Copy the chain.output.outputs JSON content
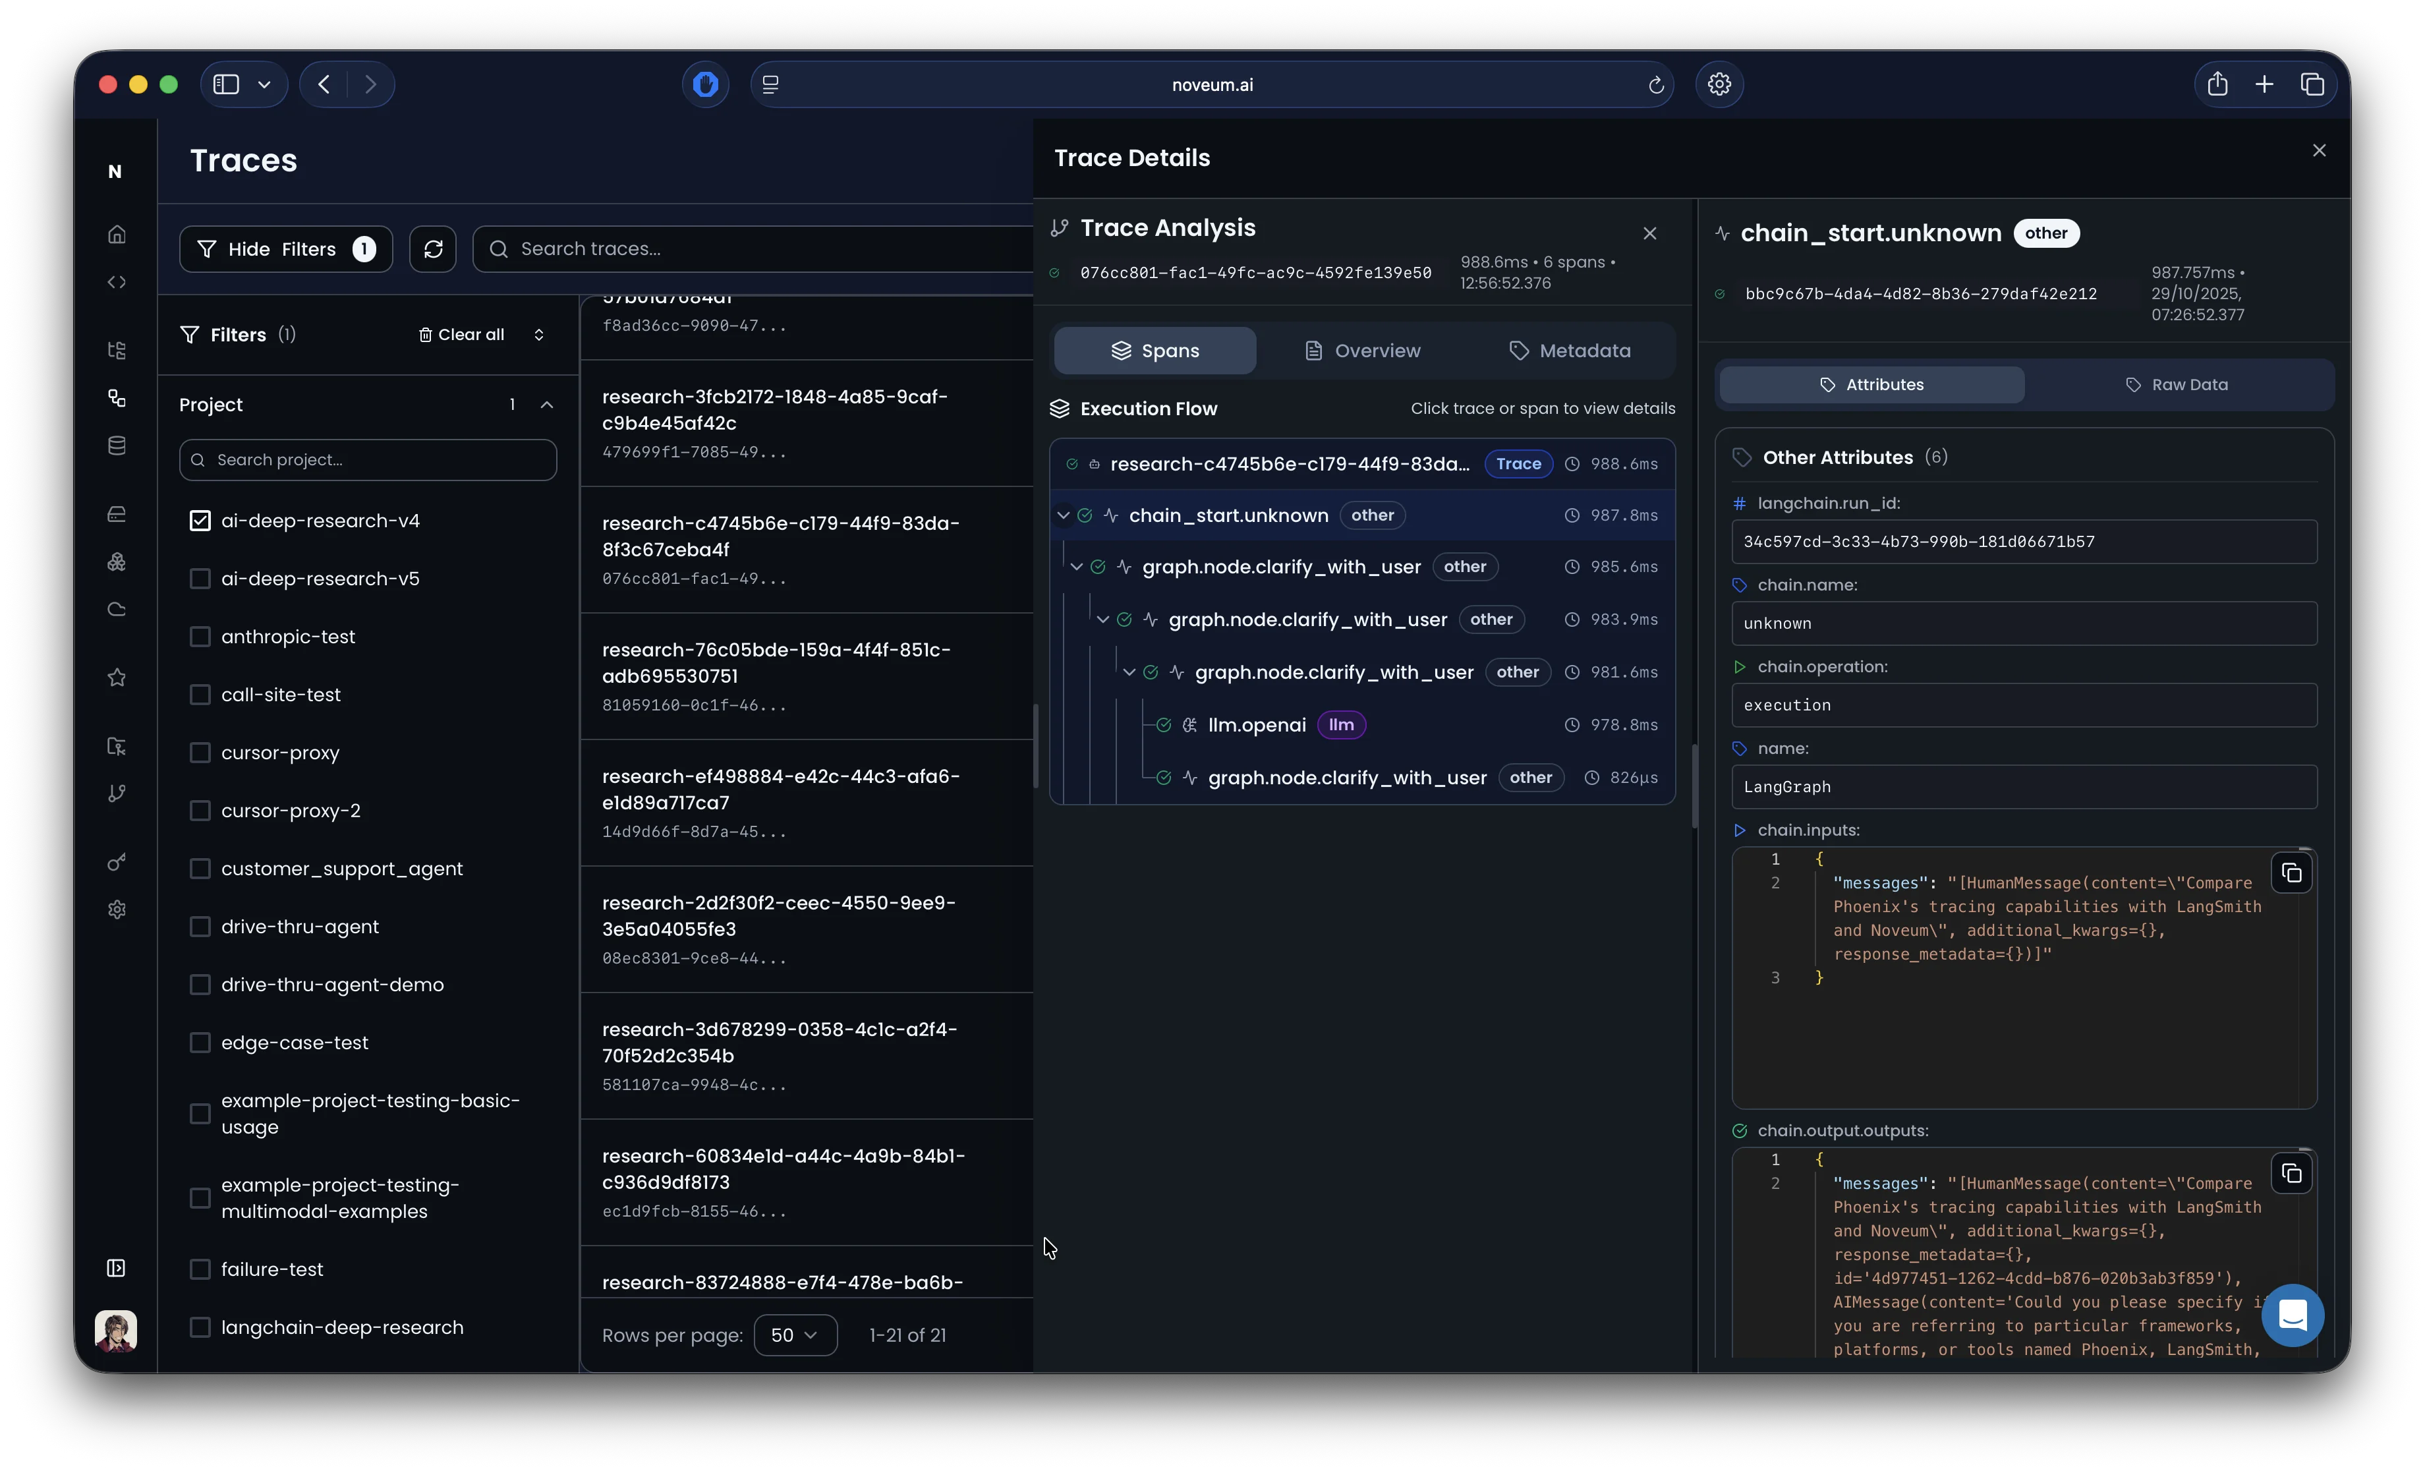The image size is (2425, 1471). 2291,1174
